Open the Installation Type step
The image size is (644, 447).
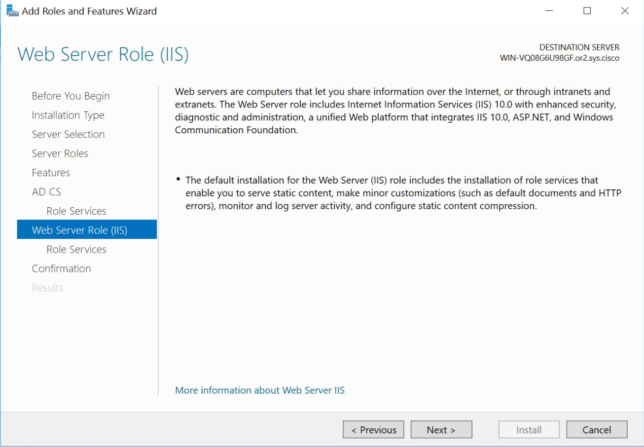[68, 115]
